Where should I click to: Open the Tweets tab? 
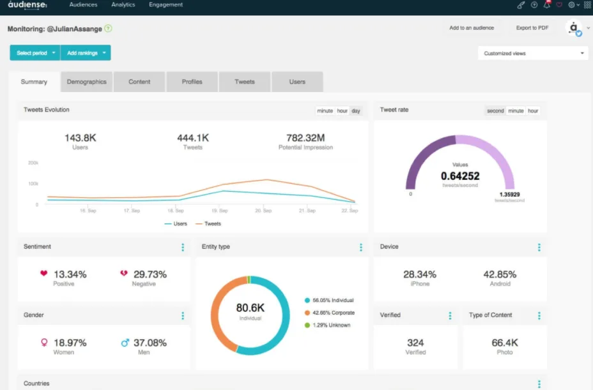[x=244, y=82]
